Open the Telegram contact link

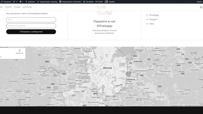click(x=152, y=19)
